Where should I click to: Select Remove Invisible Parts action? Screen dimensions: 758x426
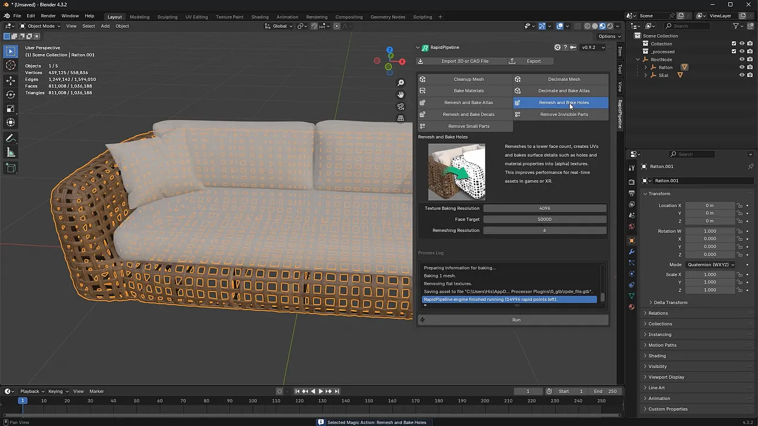561,114
